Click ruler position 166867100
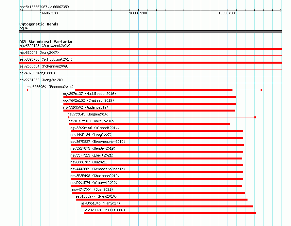Screen dimensions: 291x226 (49, 13)
